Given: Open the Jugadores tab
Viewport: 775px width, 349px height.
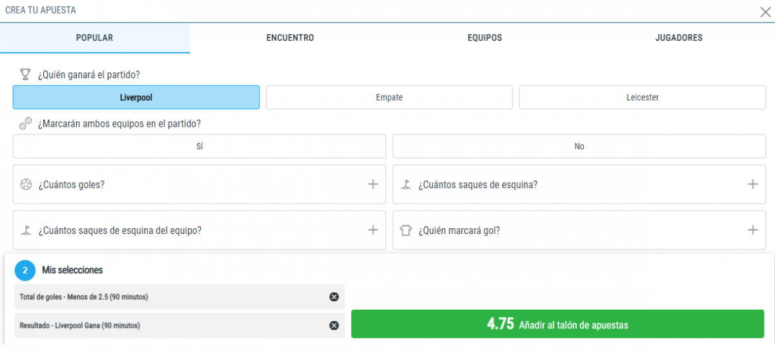Looking at the screenshot, I should click(x=679, y=38).
